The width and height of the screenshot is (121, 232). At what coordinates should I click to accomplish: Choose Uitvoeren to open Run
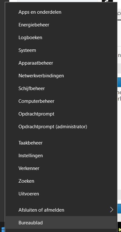(61, 194)
